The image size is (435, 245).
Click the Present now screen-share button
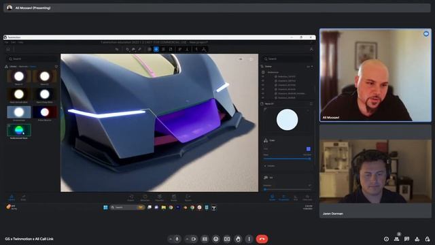227,239
